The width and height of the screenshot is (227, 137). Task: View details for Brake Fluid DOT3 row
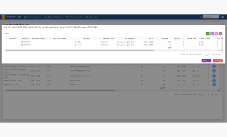214,80
